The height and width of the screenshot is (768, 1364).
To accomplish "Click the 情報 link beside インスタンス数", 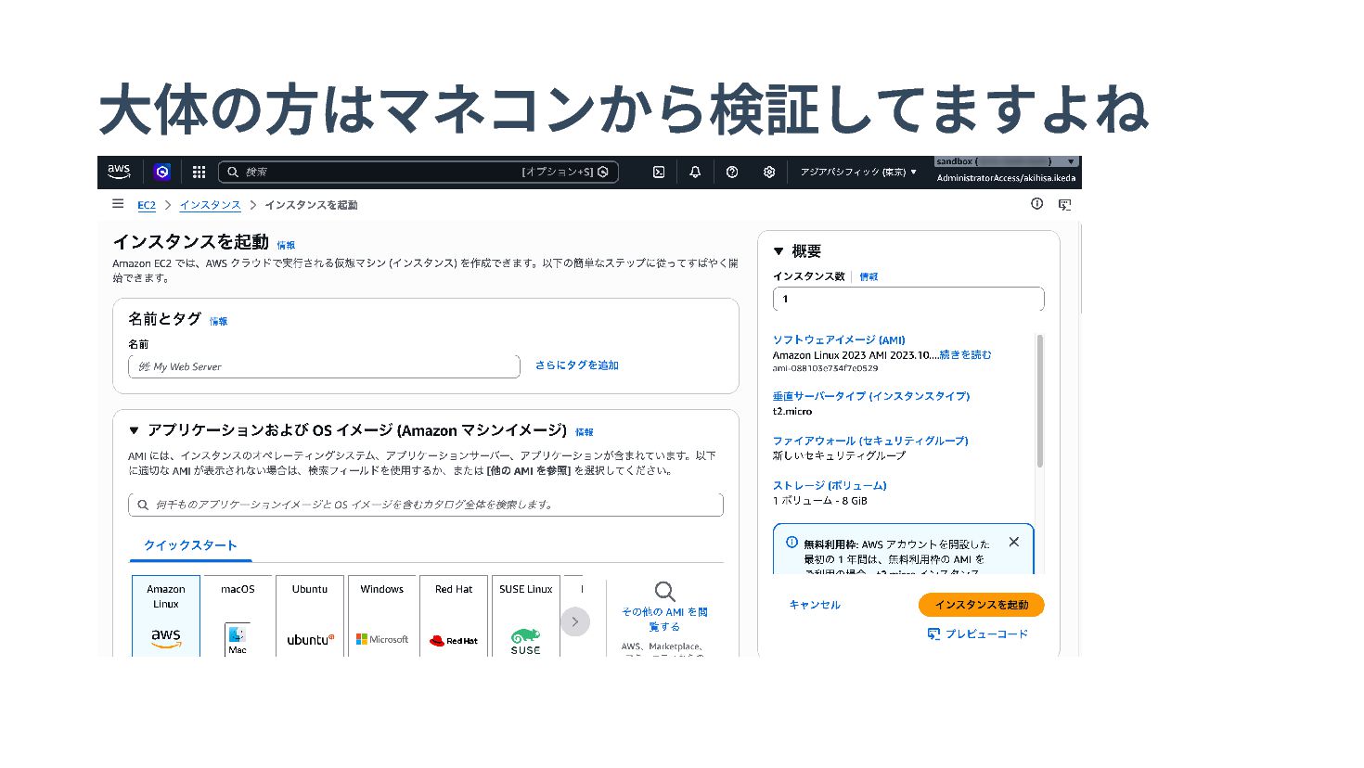I will (x=869, y=276).
